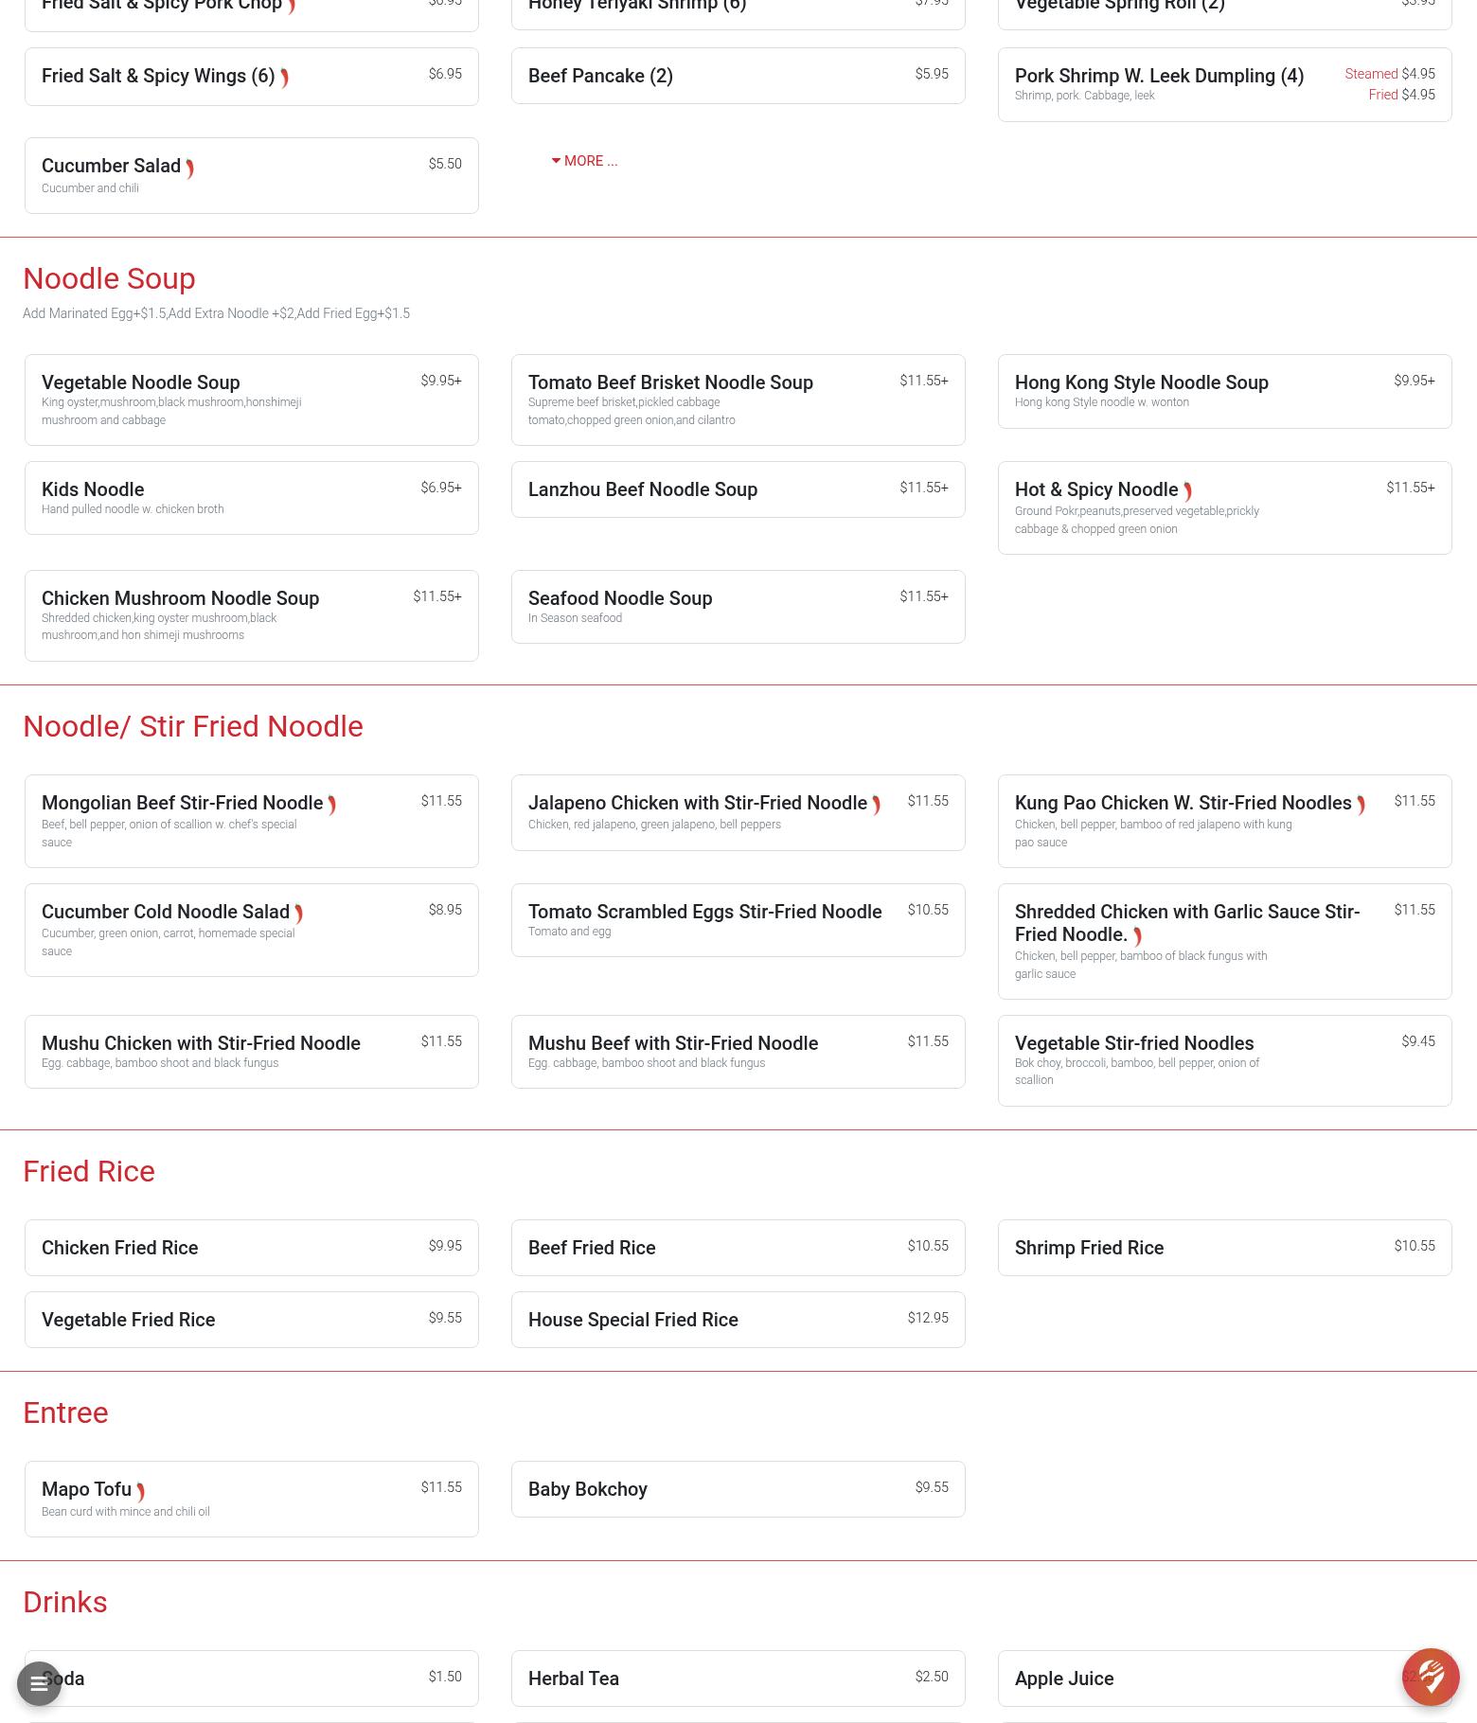Image resolution: width=1477 pixels, height=1723 pixels.
Task: Click spicy icon on Mongolian Beef Stir-Fried Noodle
Action: (332, 806)
